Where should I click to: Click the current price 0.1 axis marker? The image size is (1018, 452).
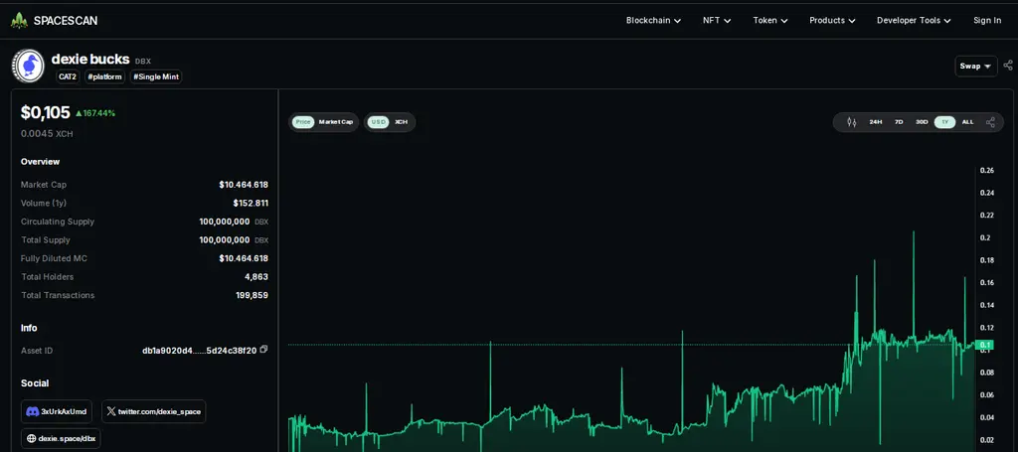click(986, 345)
